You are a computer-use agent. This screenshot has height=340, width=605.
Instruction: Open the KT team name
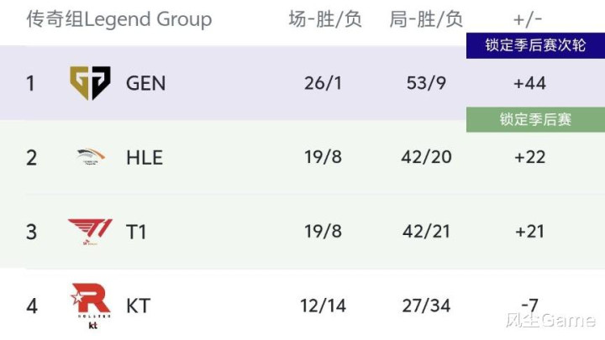click(138, 305)
